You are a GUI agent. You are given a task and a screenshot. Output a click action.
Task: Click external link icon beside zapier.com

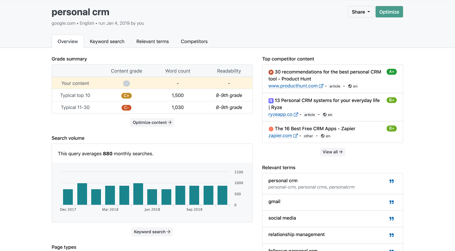click(x=295, y=136)
